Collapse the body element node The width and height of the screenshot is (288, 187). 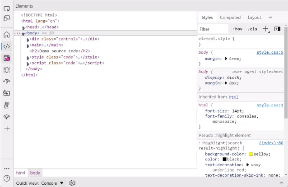tap(23, 34)
